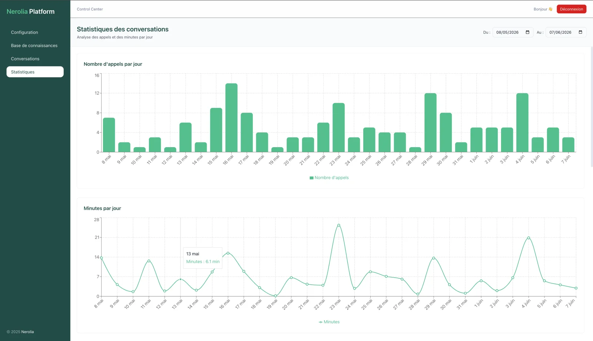Click the 13 mai point on minutes line
Viewport: 593px width, 341px height.
tap(180, 279)
